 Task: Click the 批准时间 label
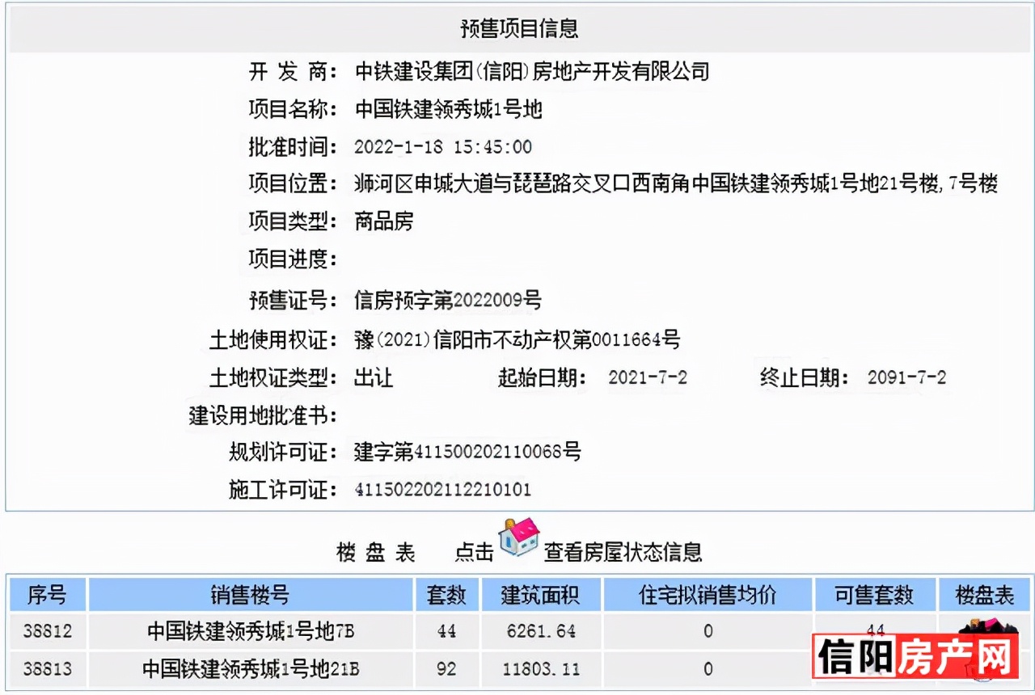293,147
